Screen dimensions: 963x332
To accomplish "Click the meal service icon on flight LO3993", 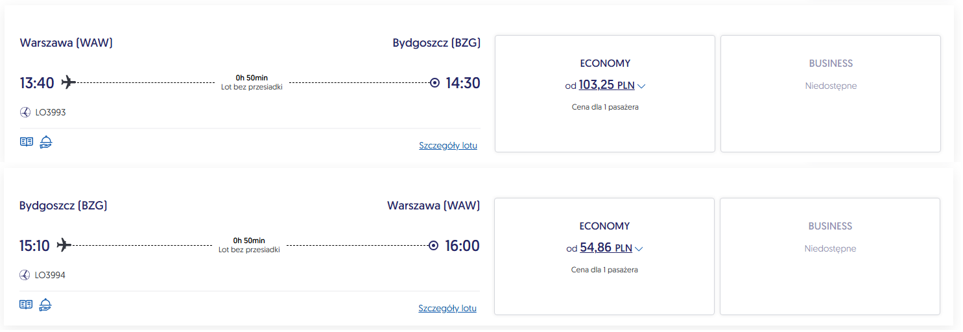I will 46,142.
